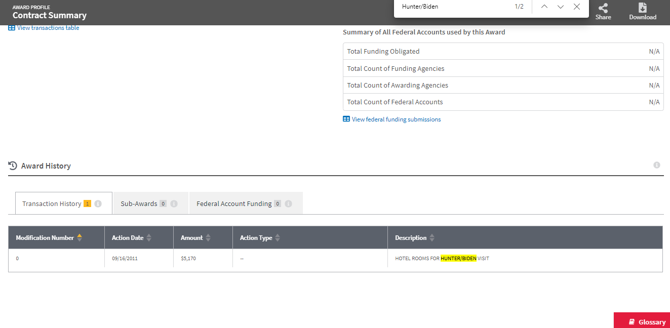Click the Share icon in header
This screenshot has height=328, width=670.
point(603,9)
